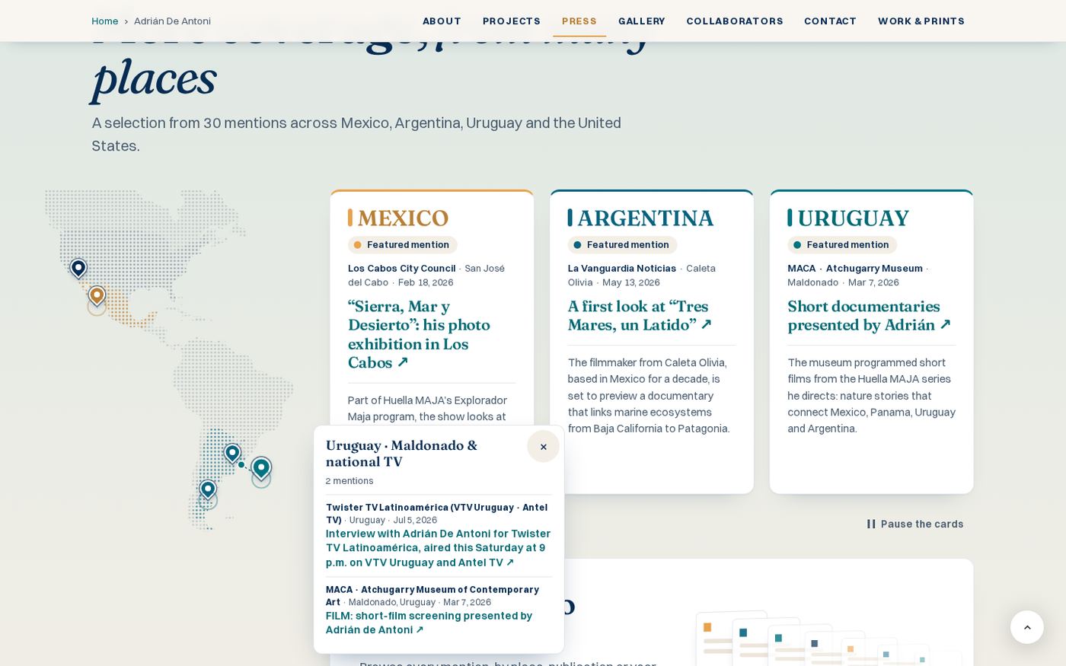Navigate to Collaborators
This screenshot has height=666, width=1066.
coord(735,21)
